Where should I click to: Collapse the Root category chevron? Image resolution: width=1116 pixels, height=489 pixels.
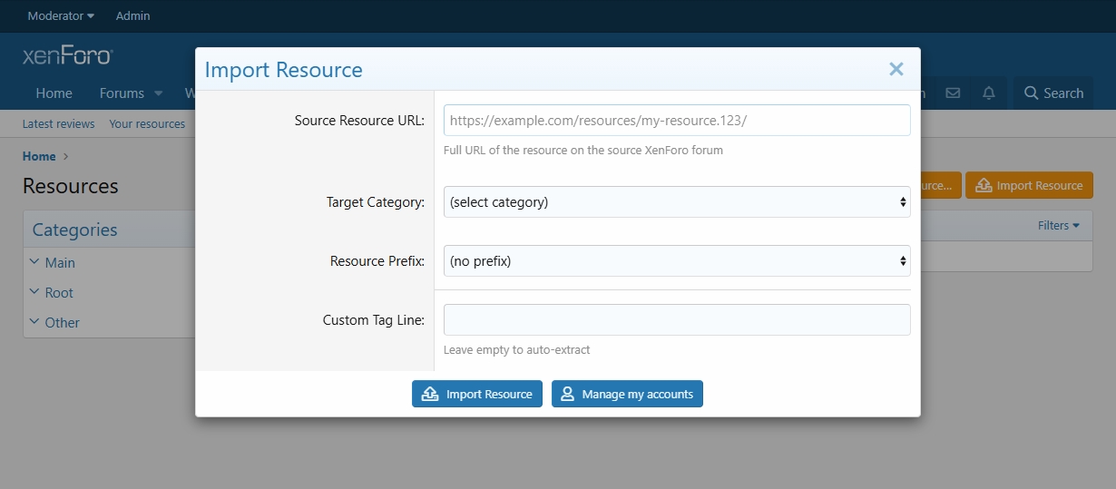[34, 291]
